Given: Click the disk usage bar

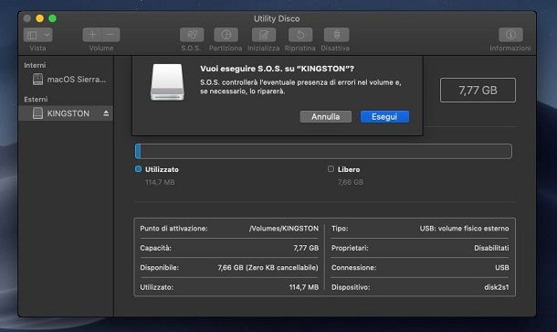Looking at the screenshot, I should pyautogui.click(x=323, y=151).
